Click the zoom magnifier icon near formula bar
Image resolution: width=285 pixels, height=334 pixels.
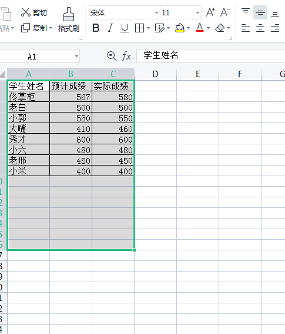point(112,56)
